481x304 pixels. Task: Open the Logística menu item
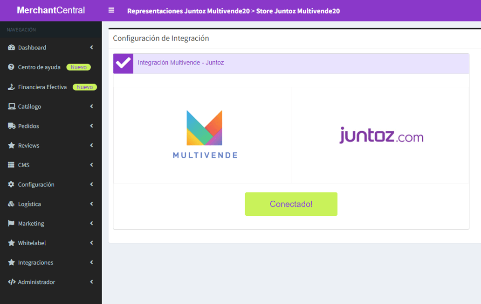click(51, 204)
